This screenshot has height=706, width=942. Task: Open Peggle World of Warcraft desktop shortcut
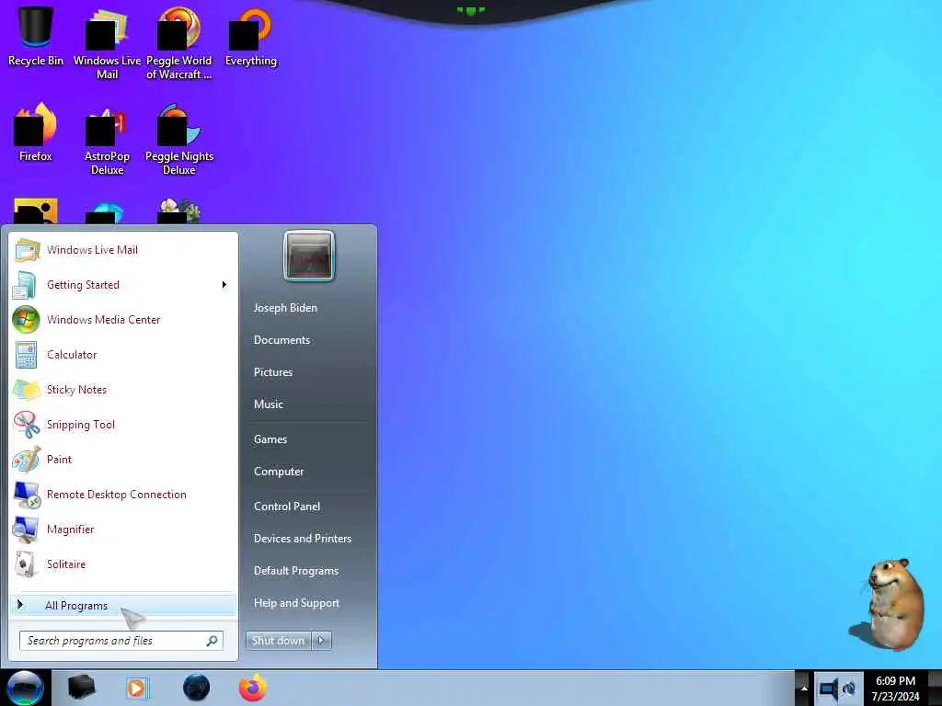point(179,42)
